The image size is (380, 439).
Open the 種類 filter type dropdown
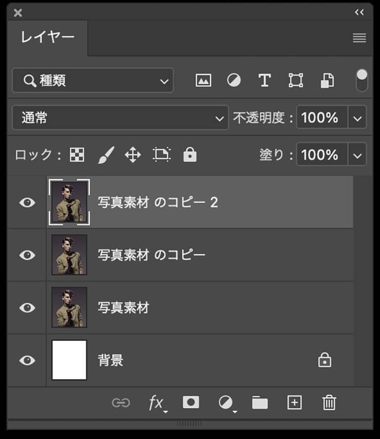click(x=93, y=81)
